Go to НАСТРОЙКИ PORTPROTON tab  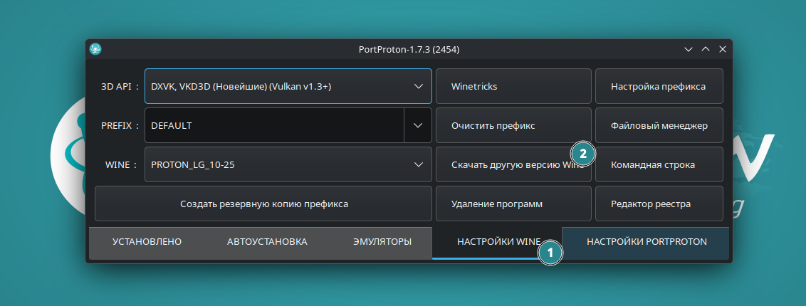coord(647,242)
